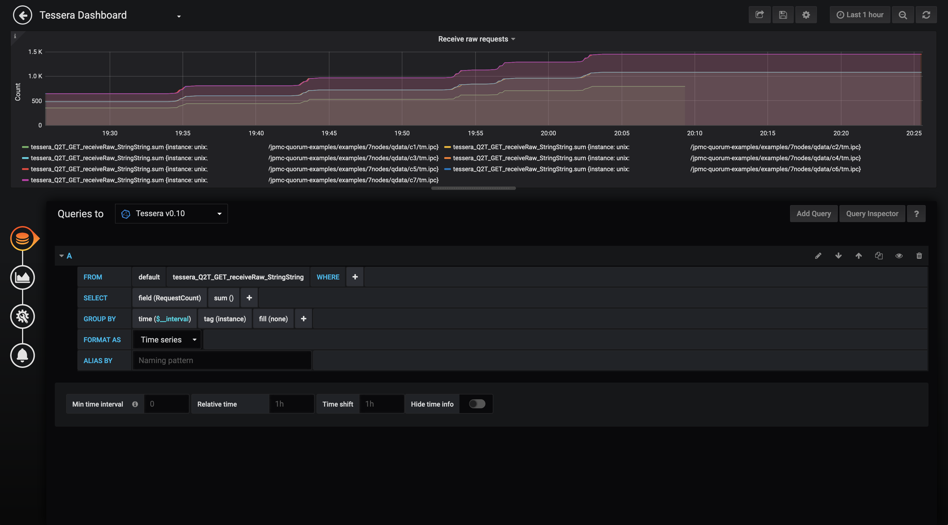Click the Add Query button
The image size is (948, 525).
point(814,214)
